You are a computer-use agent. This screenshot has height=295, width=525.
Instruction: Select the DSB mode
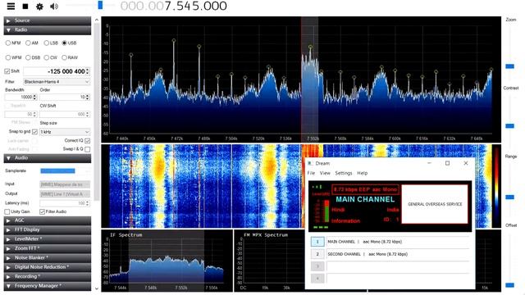pyautogui.click(x=28, y=57)
